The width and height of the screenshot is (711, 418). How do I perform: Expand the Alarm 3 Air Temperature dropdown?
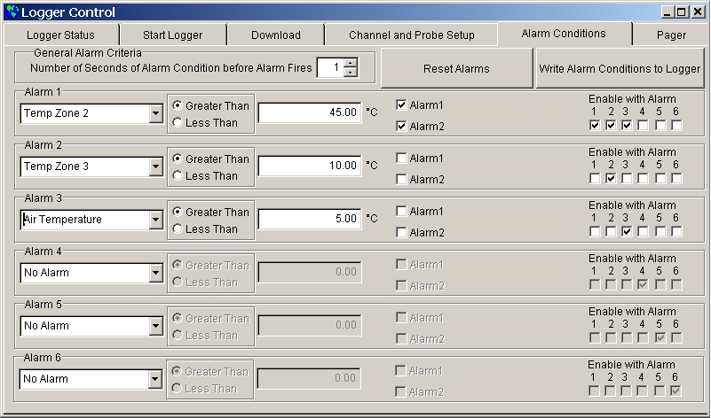click(155, 220)
